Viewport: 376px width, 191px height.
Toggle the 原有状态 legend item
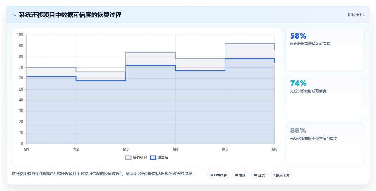[x=136, y=157]
